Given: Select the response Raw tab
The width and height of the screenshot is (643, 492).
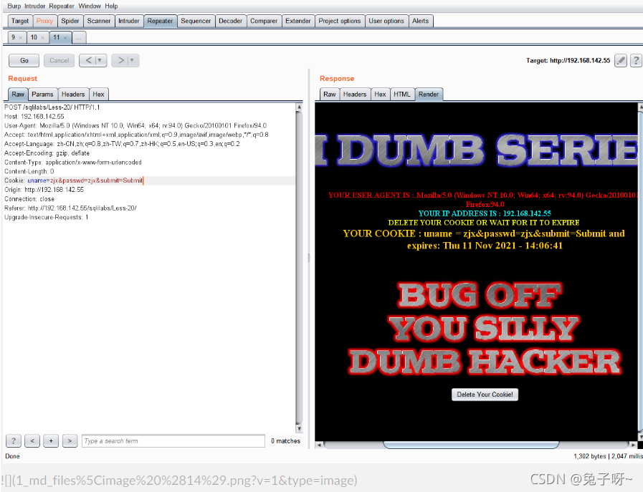Looking at the screenshot, I should (330, 95).
